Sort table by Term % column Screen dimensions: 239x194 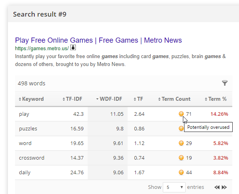click(216, 99)
